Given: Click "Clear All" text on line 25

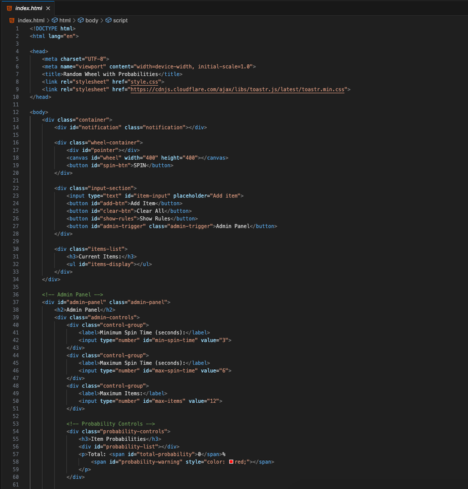Looking at the screenshot, I should point(150,211).
